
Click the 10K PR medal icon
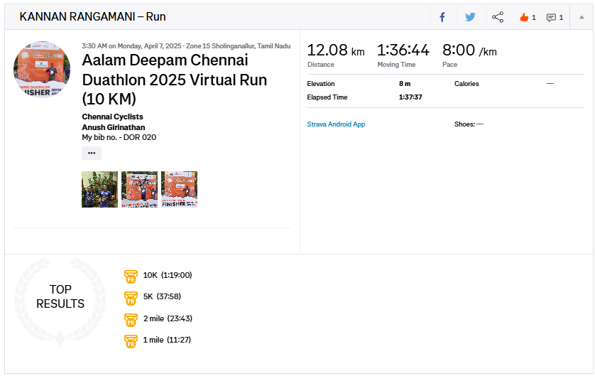[x=131, y=276]
